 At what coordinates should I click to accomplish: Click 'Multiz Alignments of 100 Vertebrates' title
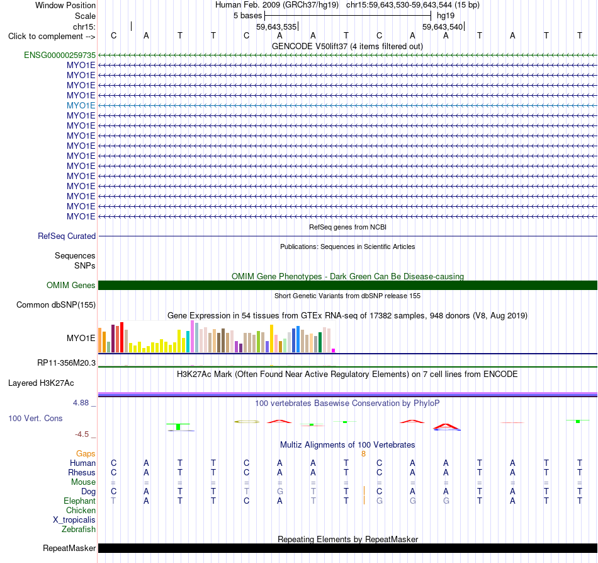(347, 445)
